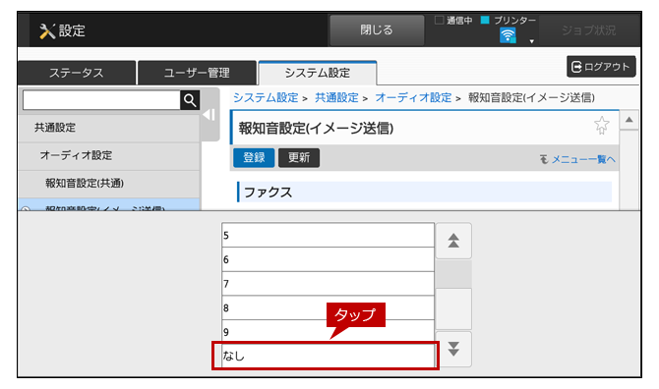659x389 pixels.
Task: Open the small status dropdown arrow beside Wi-Fi
Action: pos(532,41)
